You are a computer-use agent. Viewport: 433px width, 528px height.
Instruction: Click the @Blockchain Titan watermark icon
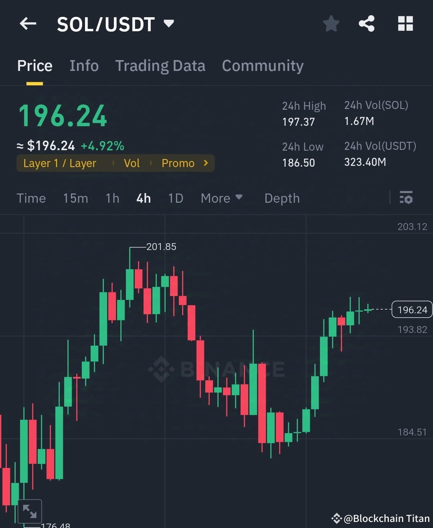coord(336,518)
